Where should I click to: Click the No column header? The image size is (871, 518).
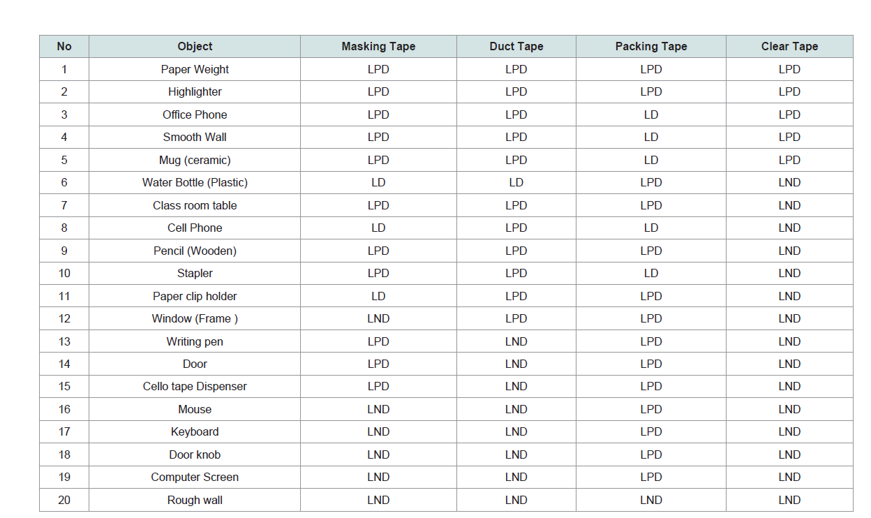pyautogui.click(x=64, y=47)
